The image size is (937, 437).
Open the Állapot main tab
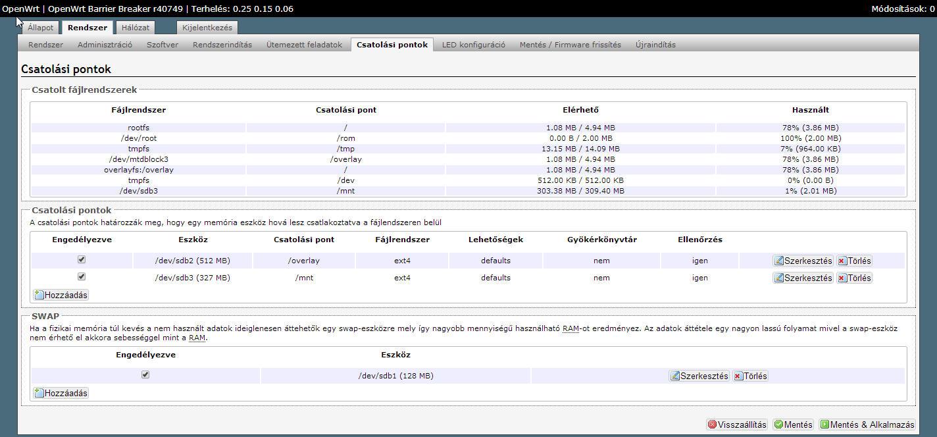40,28
